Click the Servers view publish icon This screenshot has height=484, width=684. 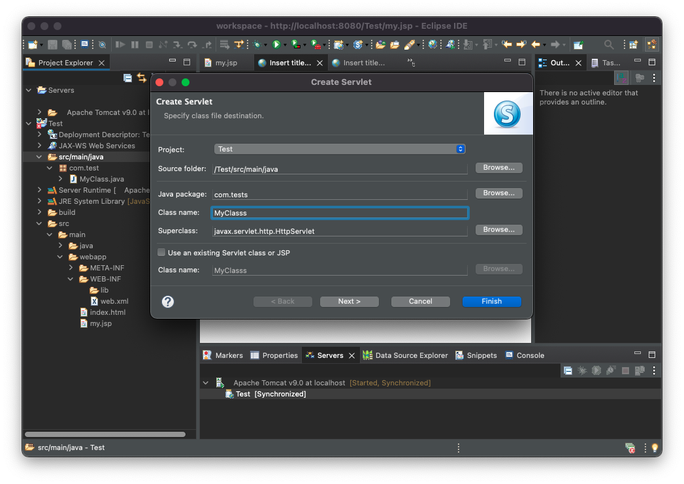tap(640, 370)
